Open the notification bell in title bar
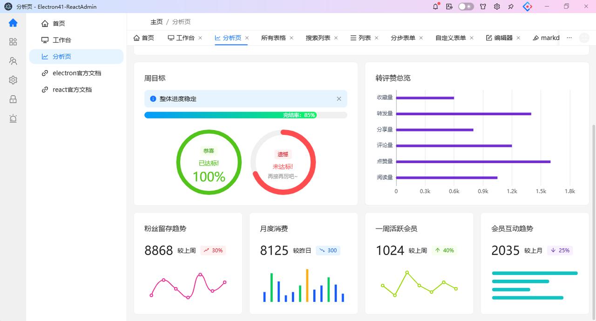The image size is (596, 321). coord(436,7)
